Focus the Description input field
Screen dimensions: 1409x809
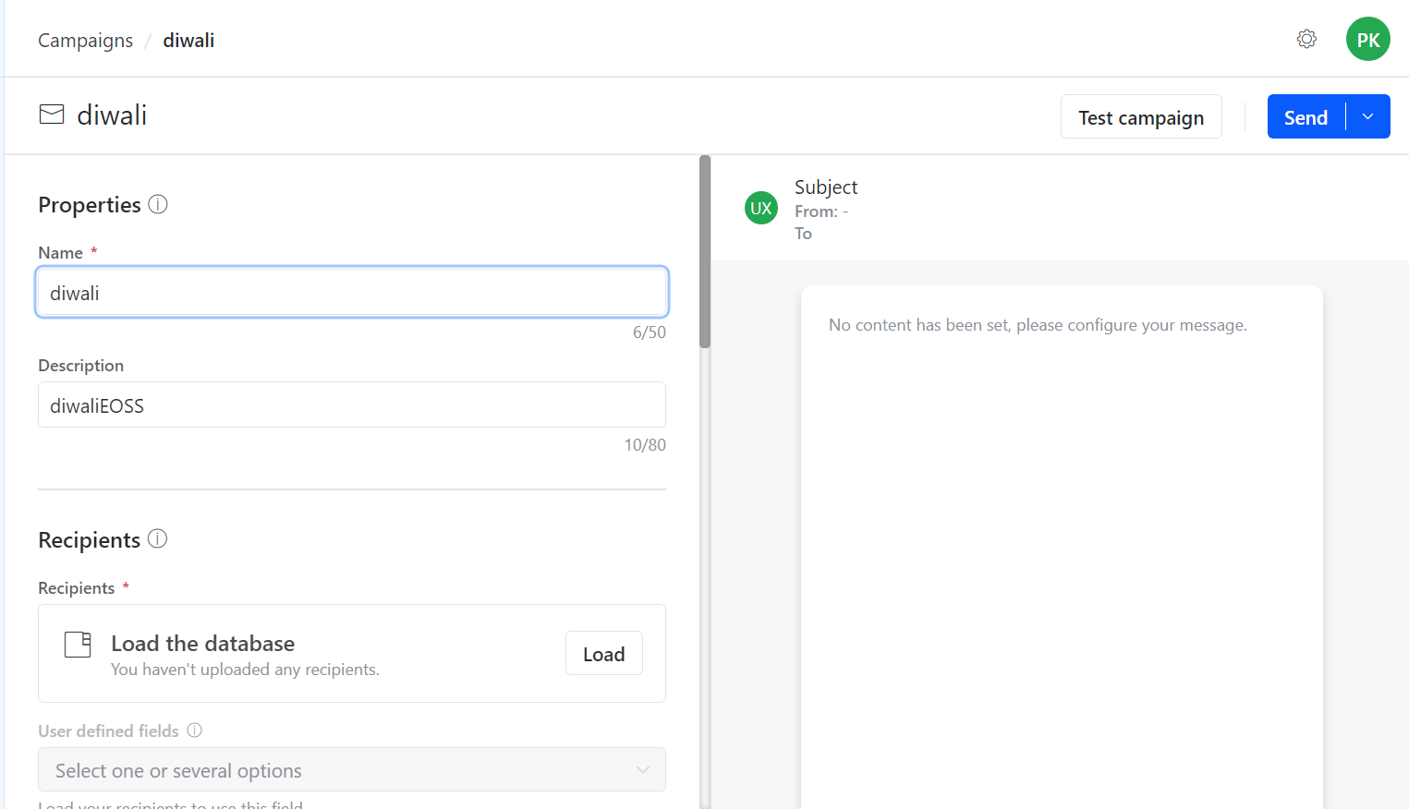coord(352,404)
